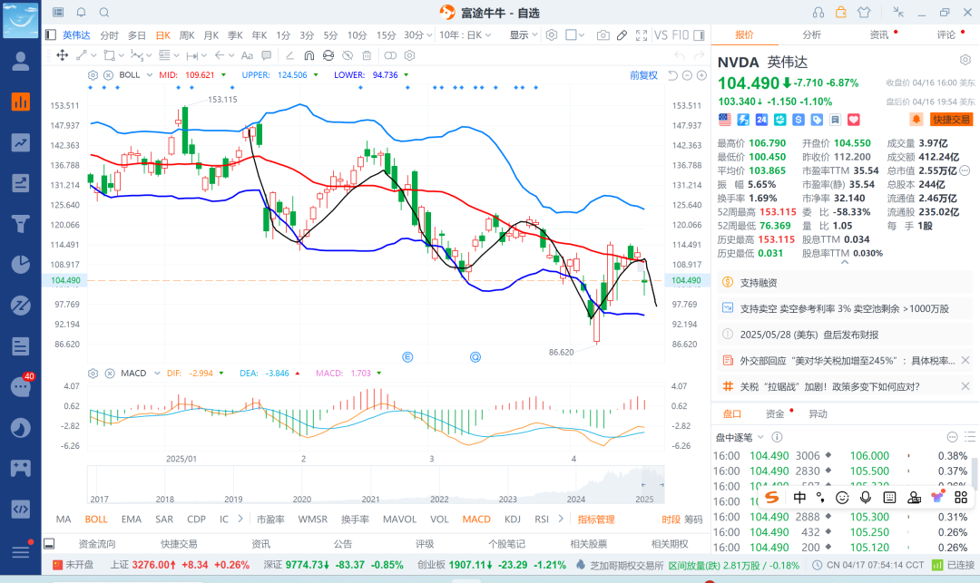Open BOLL indicator settings gear
The width and height of the screenshot is (980, 583).
pyautogui.click(x=93, y=74)
